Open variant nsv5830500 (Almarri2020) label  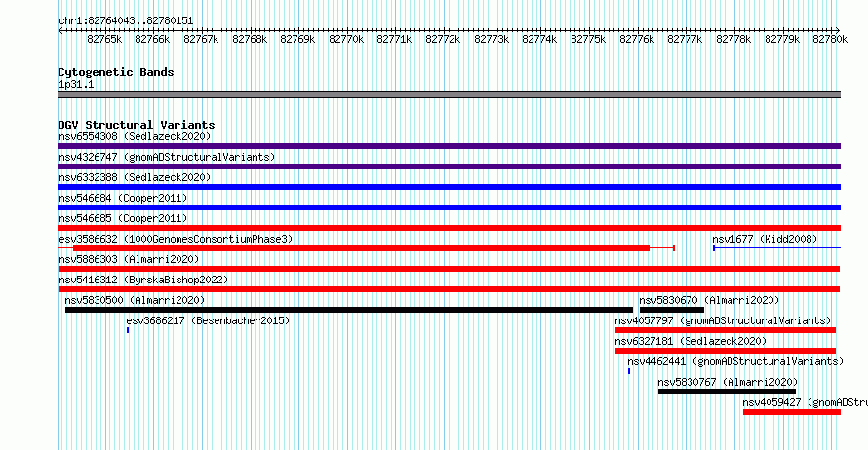coord(135,300)
